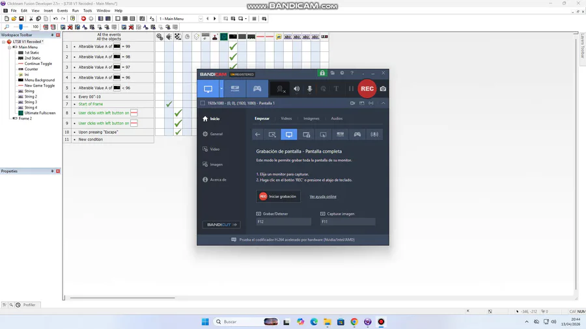Open Events menu in Clickteam Fusion

coord(63,11)
